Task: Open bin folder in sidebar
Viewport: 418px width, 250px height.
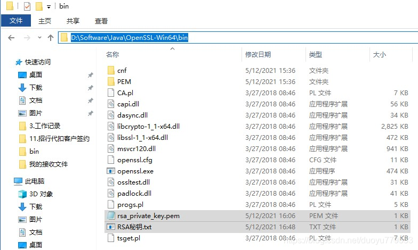Action: click(x=29, y=151)
